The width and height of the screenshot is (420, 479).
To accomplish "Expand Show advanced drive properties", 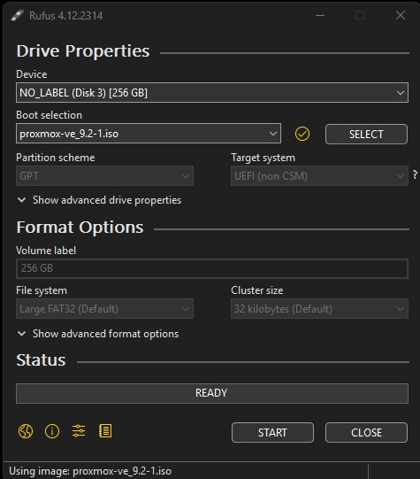I will point(99,200).
